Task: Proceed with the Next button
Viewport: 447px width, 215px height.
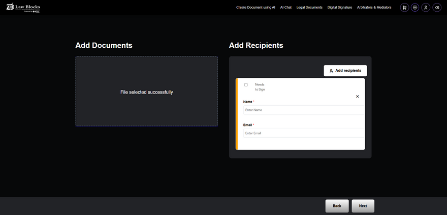Action: (x=363, y=206)
